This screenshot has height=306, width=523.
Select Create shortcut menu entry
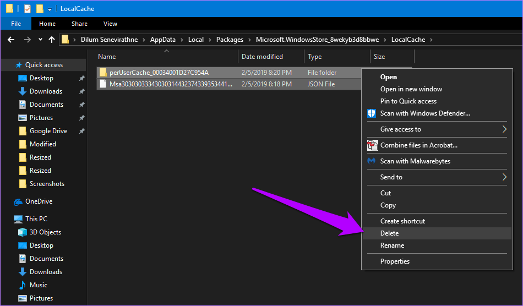click(x=437, y=221)
